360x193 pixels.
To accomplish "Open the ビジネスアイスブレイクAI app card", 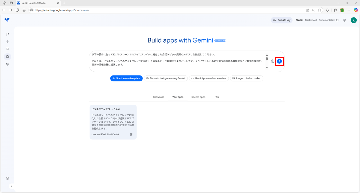I will coord(113,122).
